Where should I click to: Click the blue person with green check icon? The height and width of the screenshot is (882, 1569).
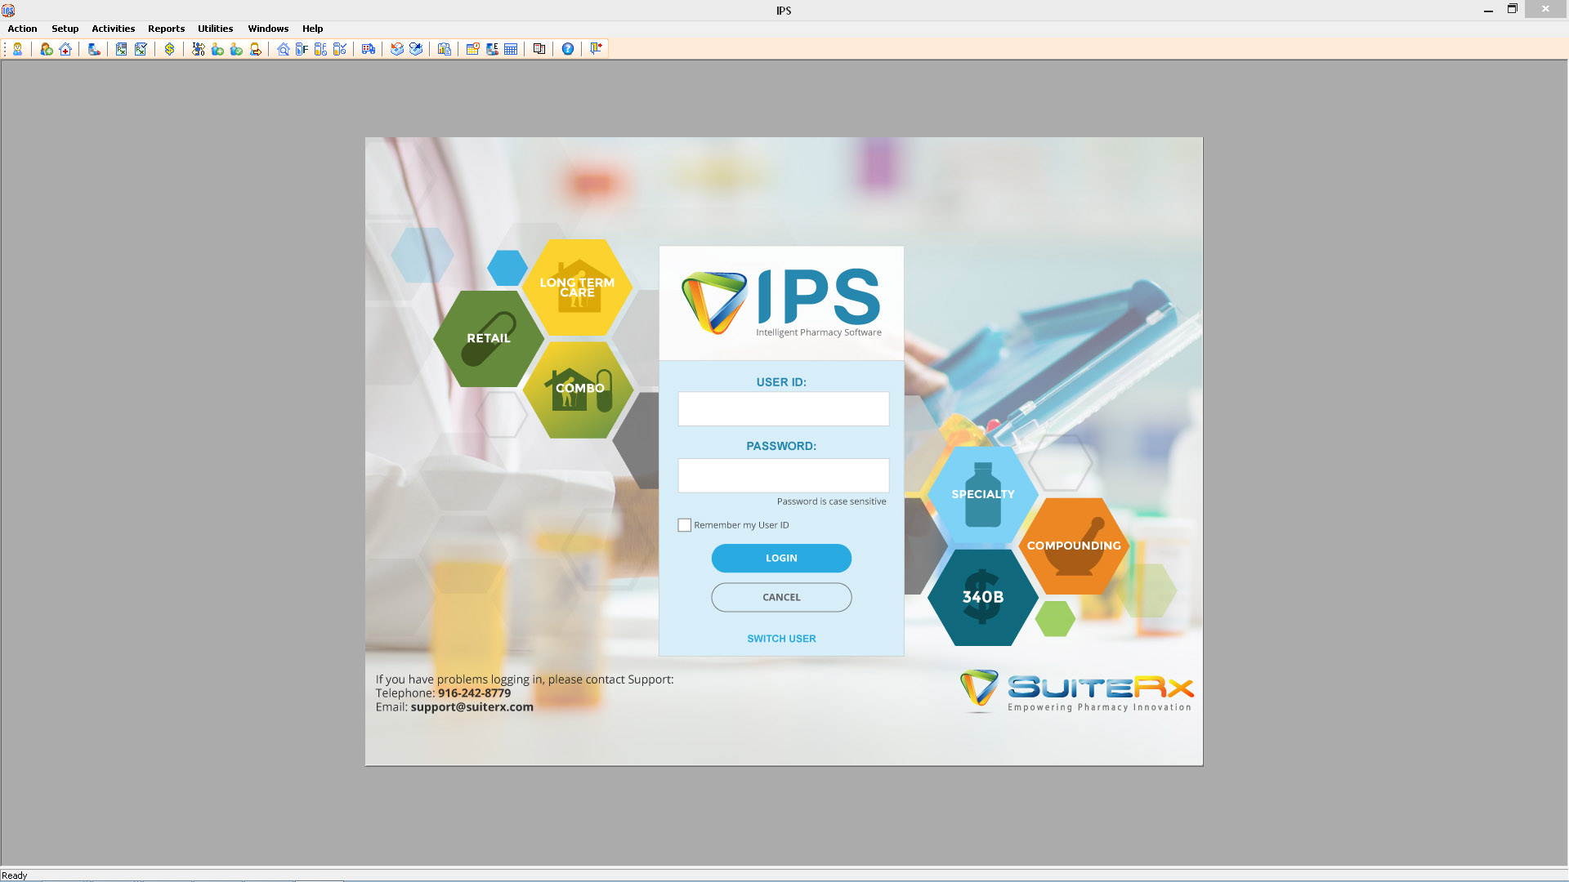click(236, 49)
